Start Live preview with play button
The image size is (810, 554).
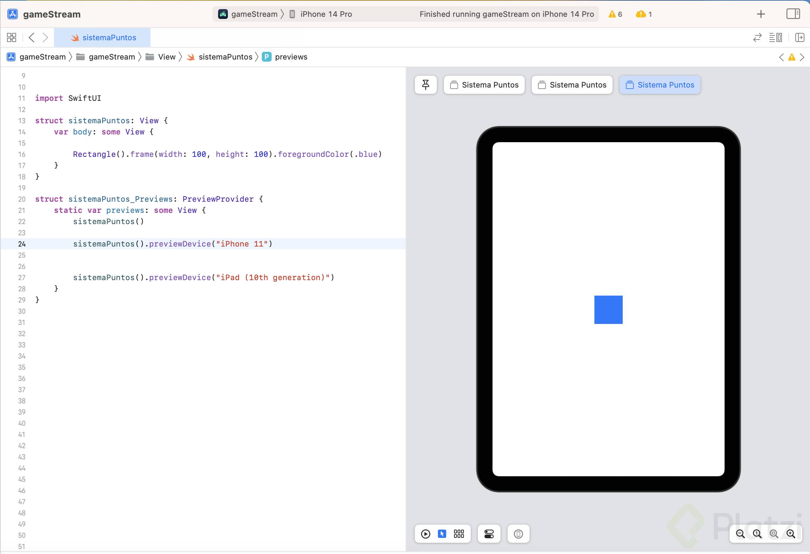click(426, 534)
